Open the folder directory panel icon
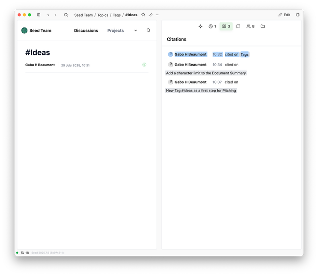318x275 pixels. [263, 26]
